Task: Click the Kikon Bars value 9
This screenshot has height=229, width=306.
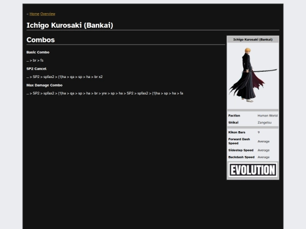Action: (x=258, y=132)
